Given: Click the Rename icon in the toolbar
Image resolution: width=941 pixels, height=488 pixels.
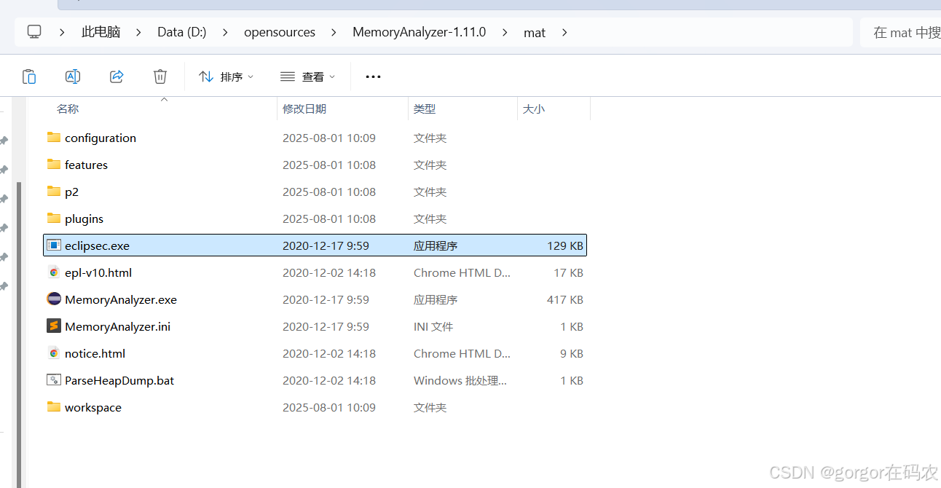Looking at the screenshot, I should click(x=72, y=76).
